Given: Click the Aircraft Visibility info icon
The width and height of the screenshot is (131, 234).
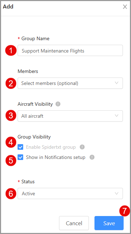Looking at the screenshot, I should coord(58,104).
